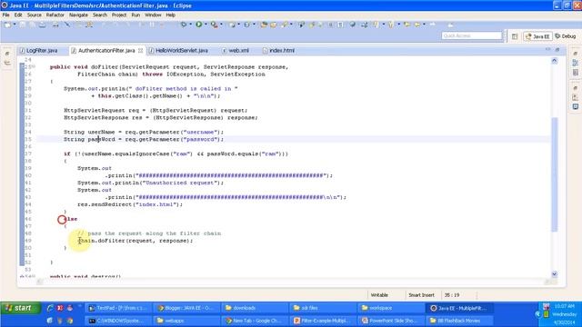Click the Search flashlight toolbar icon
This screenshot has height=327, width=582.
[285, 25]
